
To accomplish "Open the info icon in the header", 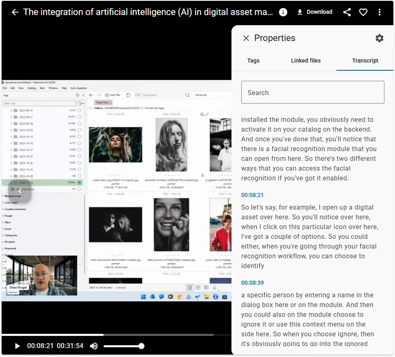I will (x=283, y=12).
